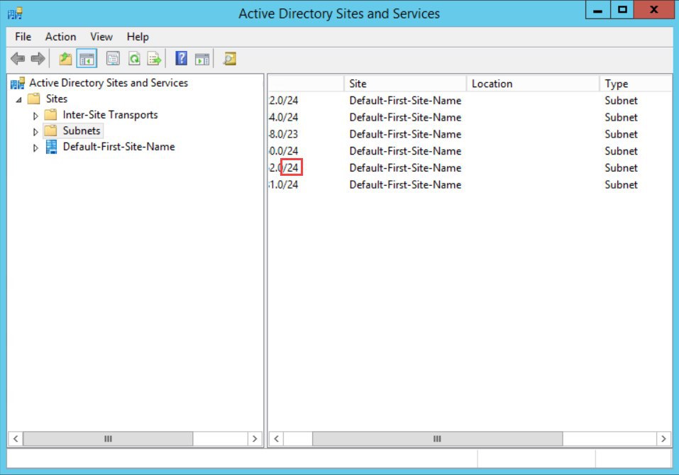Expand the Default-First-Site-Name tree node
The height and width of the screenshot is (475, 679).
pos(35,147)
